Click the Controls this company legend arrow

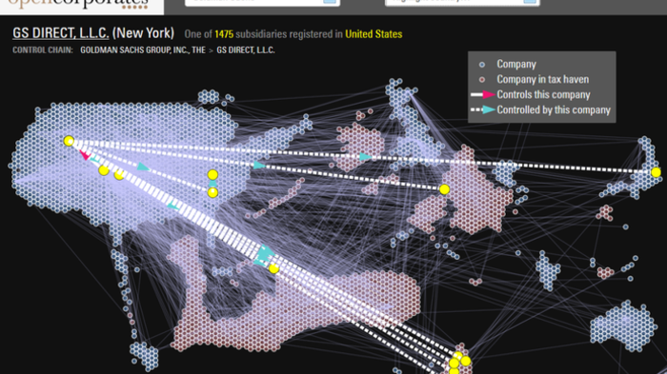pos(483,95)
